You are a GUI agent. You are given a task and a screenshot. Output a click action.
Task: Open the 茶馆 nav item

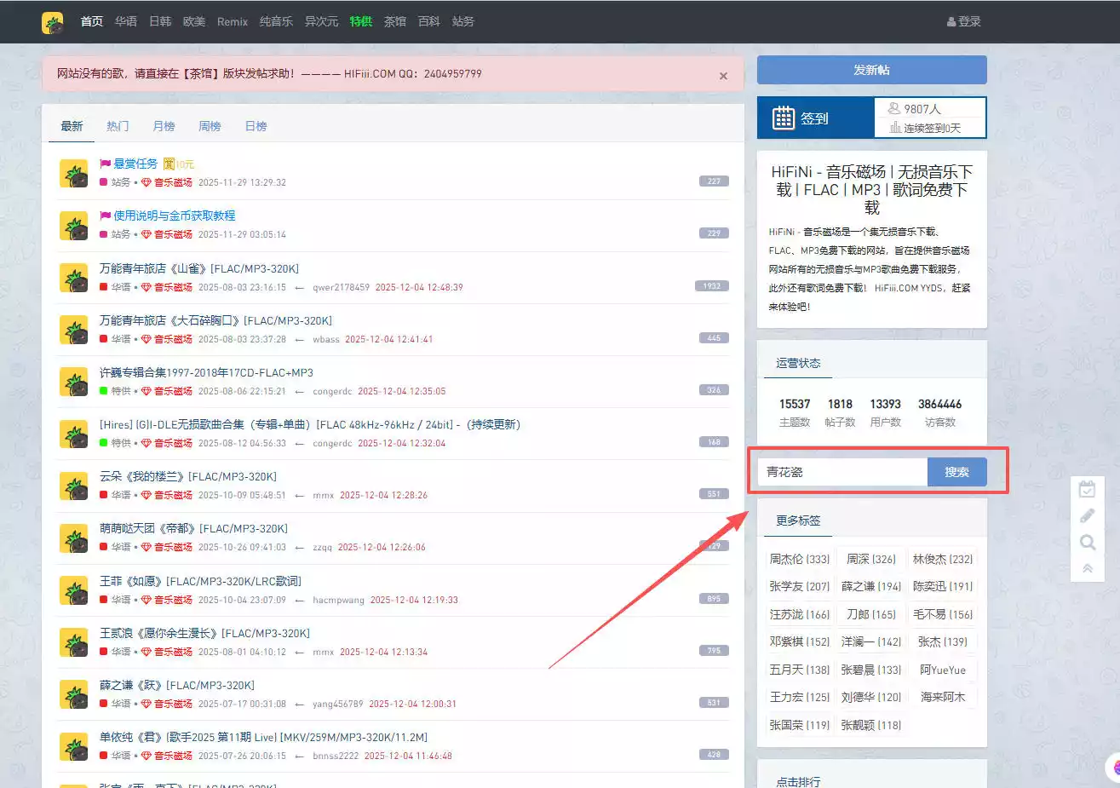click(x=395, y=21)
